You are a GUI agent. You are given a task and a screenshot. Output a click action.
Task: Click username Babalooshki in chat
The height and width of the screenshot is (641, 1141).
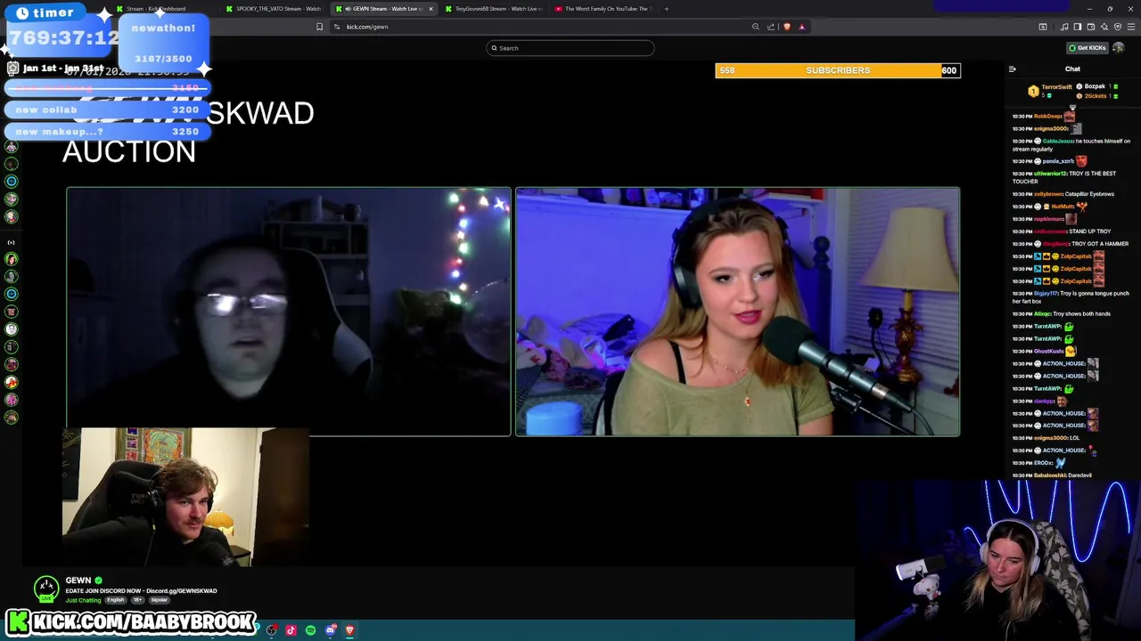(x=1049, y=475)
